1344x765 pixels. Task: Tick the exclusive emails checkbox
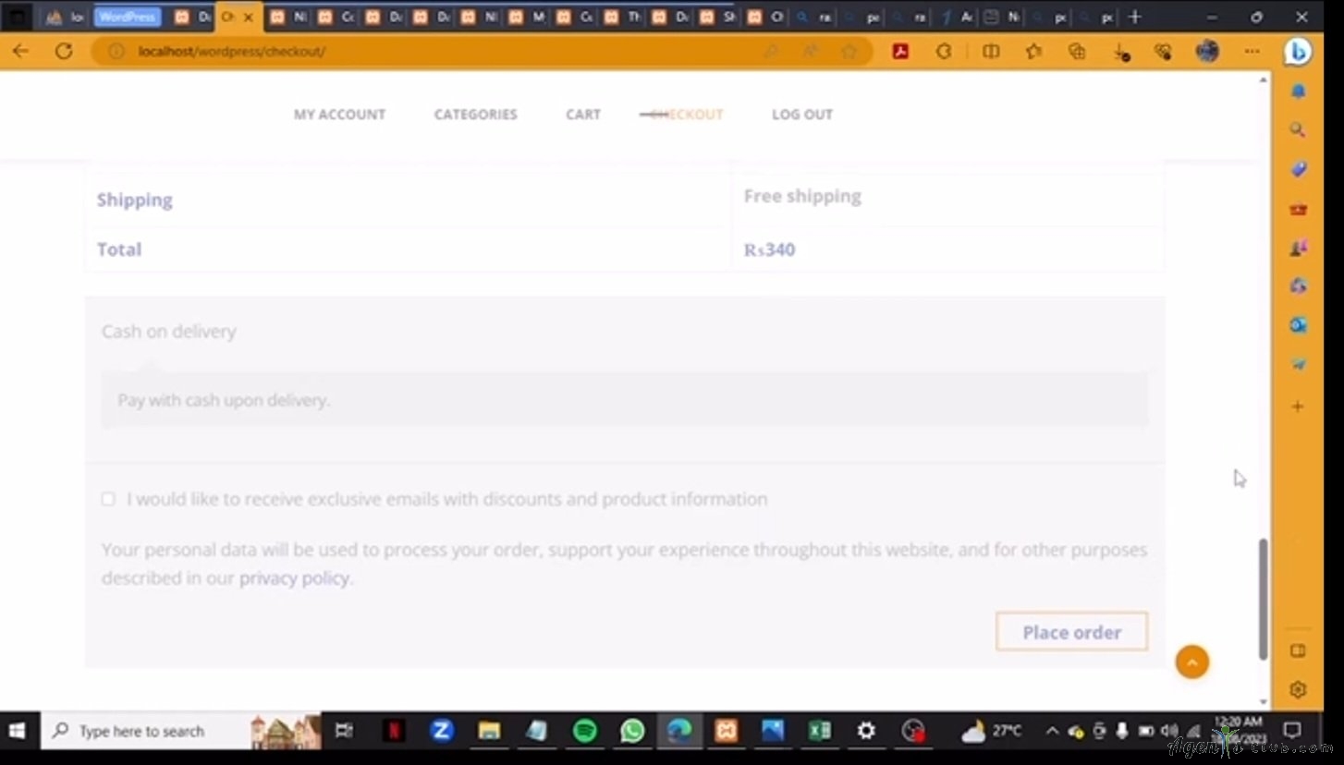[108, 499]
